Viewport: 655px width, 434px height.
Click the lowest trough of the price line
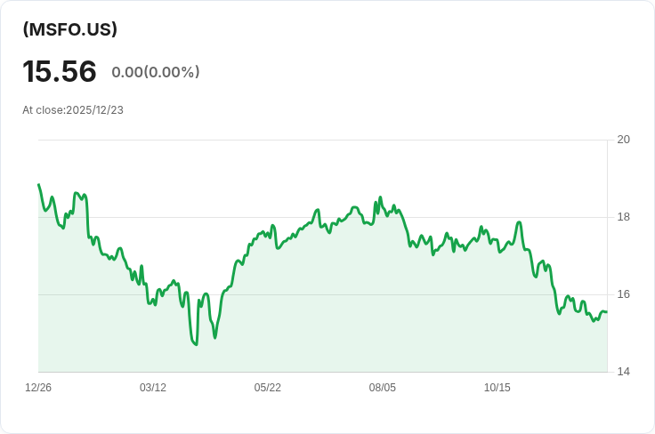[x=195, y=344]
